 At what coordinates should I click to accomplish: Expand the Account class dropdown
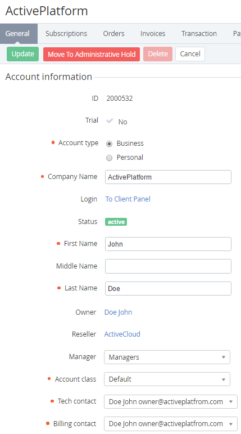pos(167,379)
